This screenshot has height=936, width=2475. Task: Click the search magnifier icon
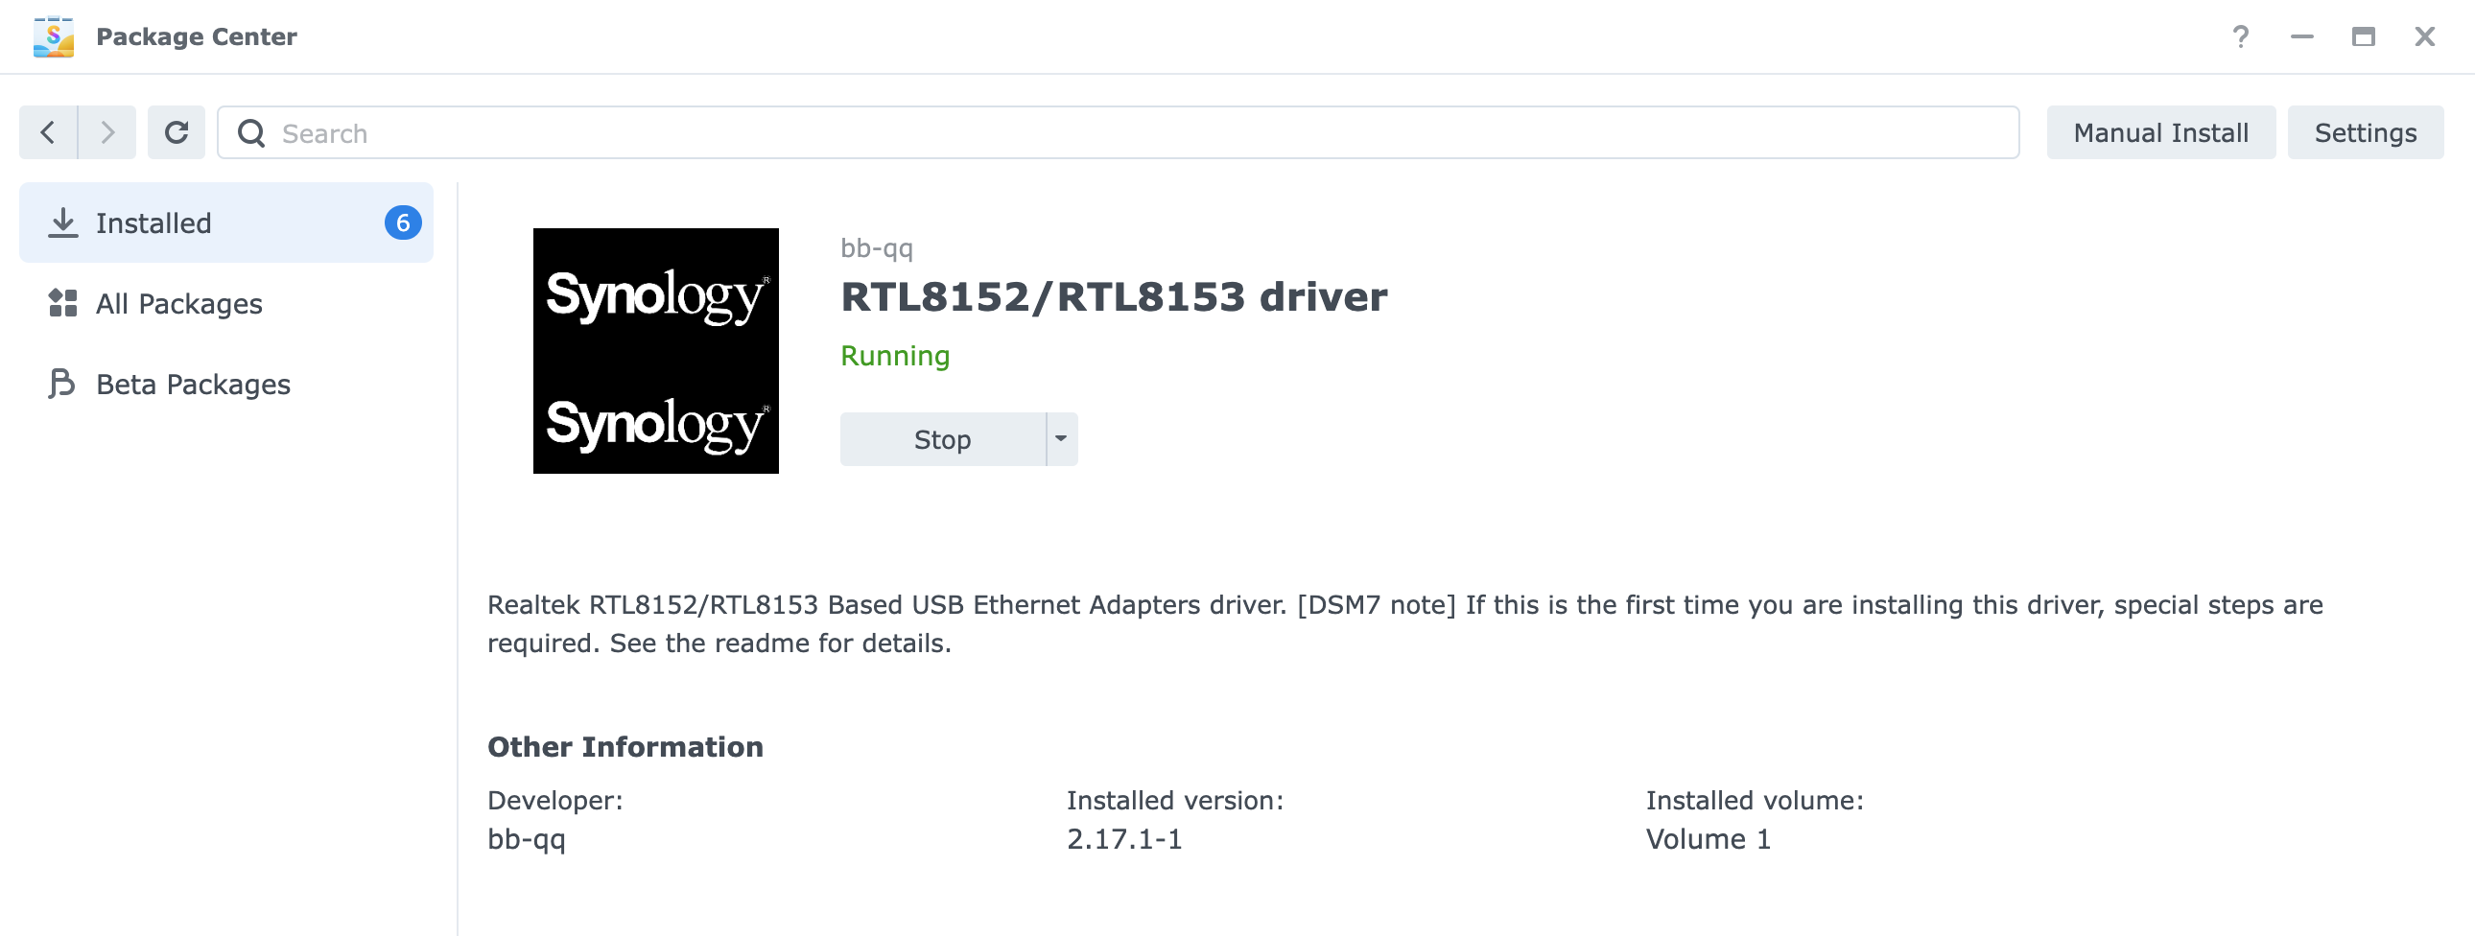pos(251,132)
